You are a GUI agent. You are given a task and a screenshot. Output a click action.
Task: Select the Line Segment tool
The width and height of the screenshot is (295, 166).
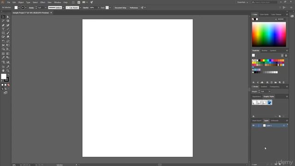click(x=8, y=29)
